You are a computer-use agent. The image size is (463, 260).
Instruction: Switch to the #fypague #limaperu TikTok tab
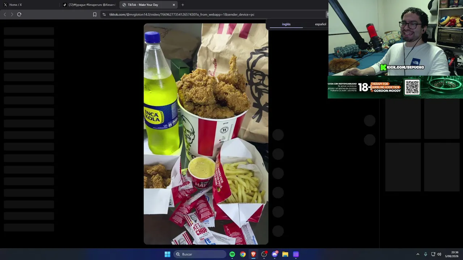[x=89, y=5]
